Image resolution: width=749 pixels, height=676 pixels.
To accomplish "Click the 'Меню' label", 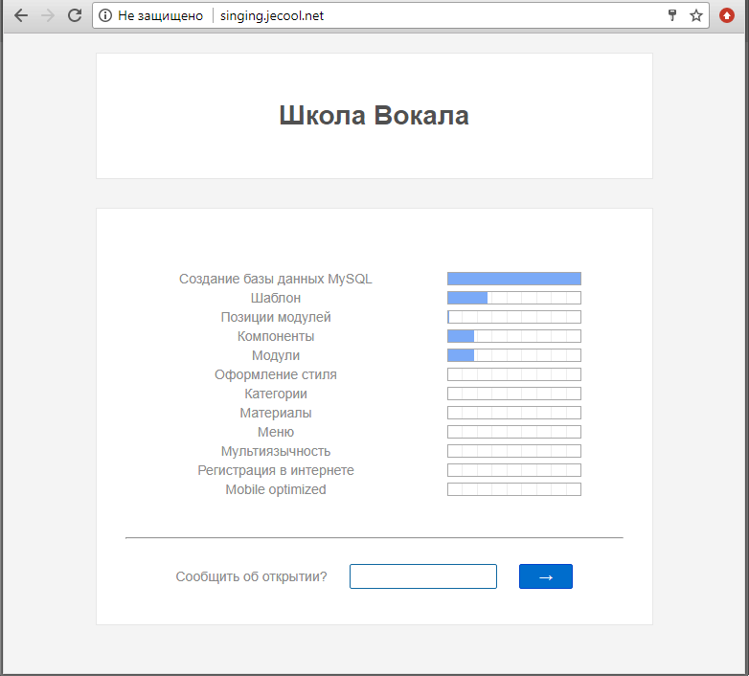I will 276,432.
